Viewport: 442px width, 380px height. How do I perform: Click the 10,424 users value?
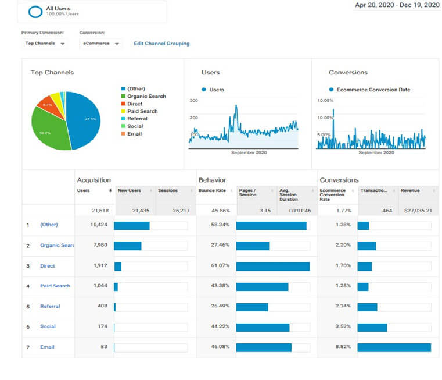pyautogui.click(x=99, y=225)
